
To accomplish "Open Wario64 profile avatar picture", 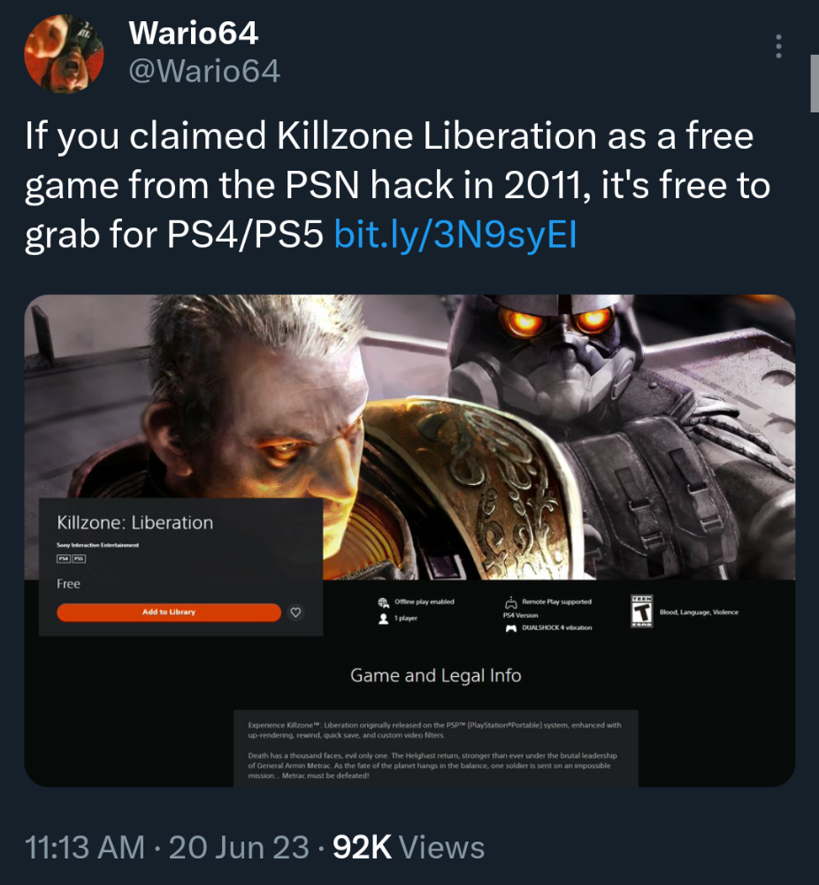I will [x=64, y=54].
